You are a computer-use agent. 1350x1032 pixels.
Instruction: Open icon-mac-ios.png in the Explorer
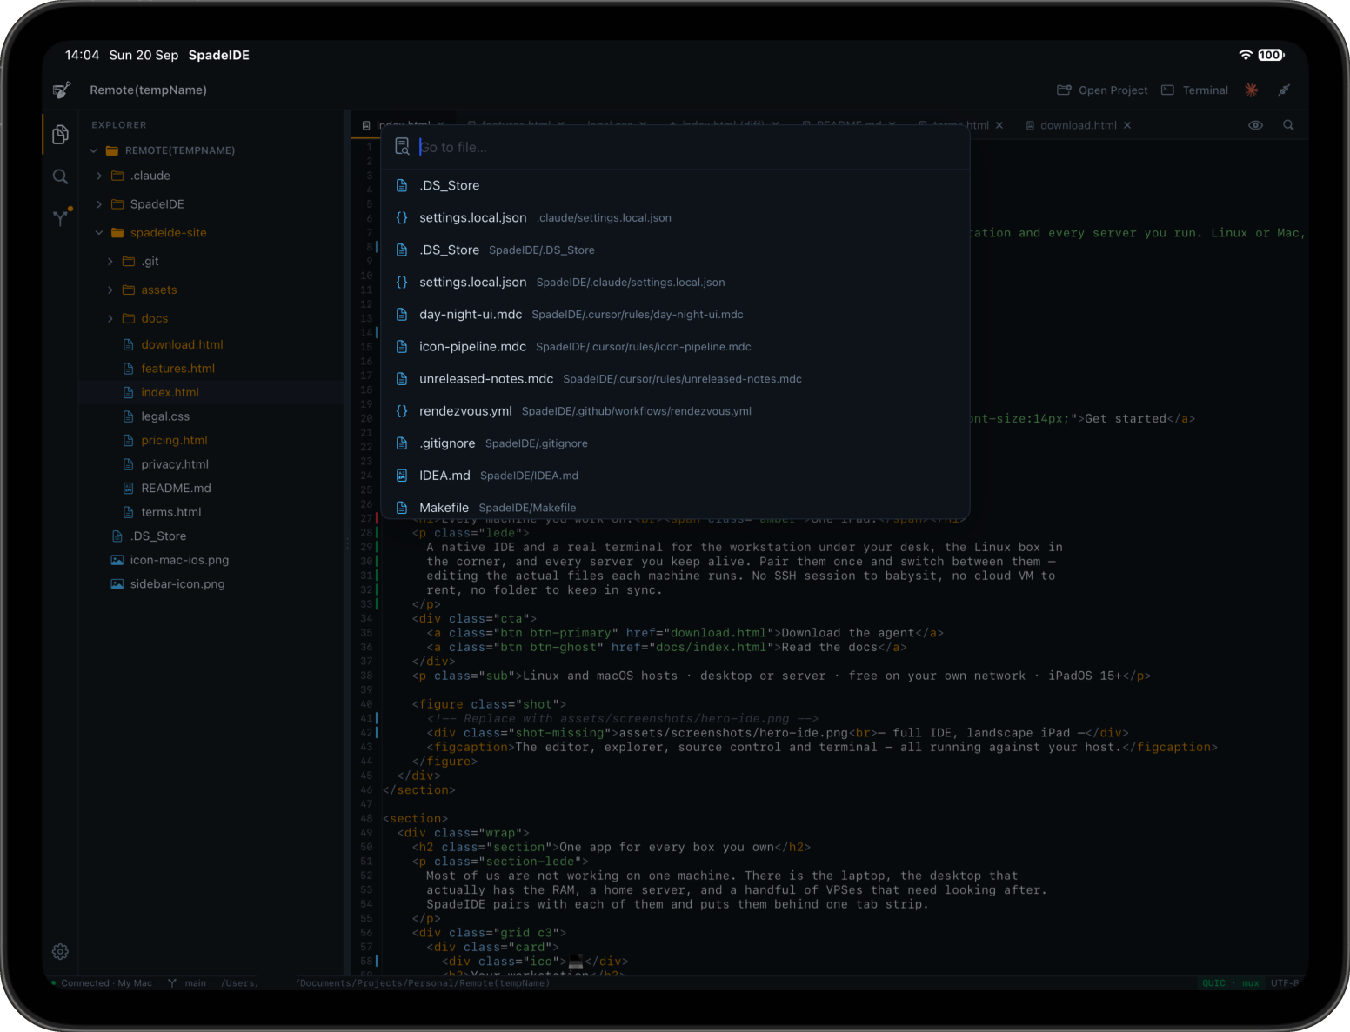coord(211,560)
